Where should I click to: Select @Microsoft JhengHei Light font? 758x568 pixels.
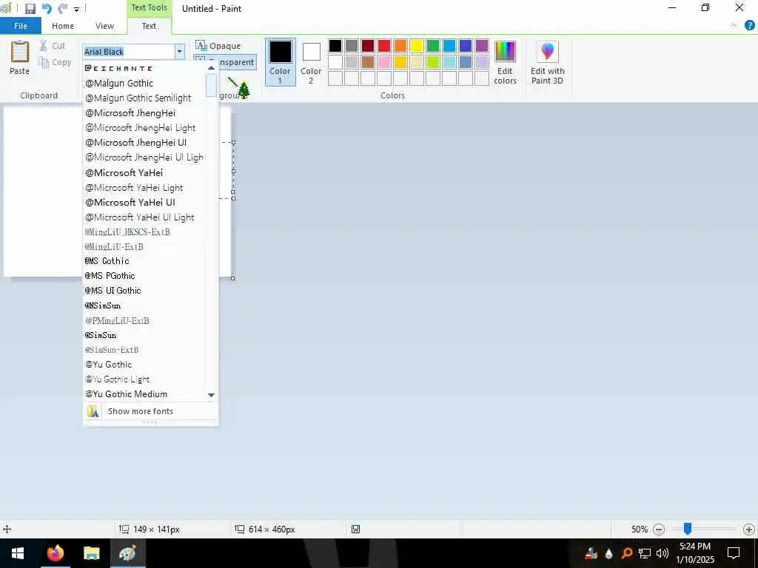(x=144, y=127)
